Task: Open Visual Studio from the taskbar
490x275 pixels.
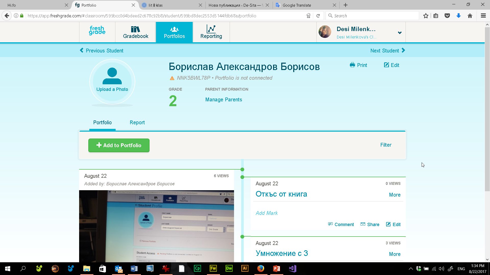Action: (292, 269)
